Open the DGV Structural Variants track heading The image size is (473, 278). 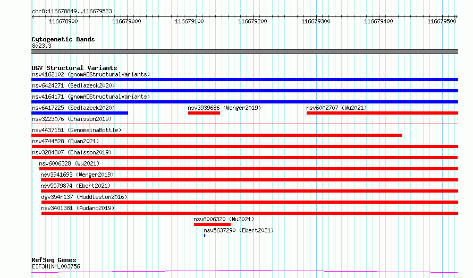coord(74,68)
